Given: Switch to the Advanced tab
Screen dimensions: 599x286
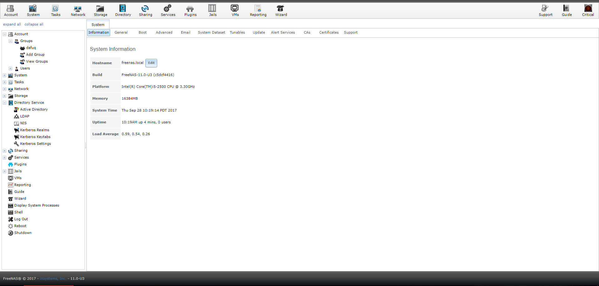Looking at the screenshot, I should pyautogui.click(x=164, y=32).
